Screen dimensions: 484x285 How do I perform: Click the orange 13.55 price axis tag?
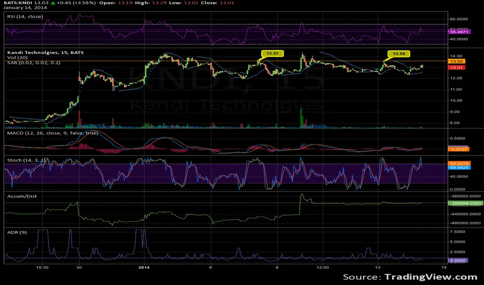click(x=456, y=61)
